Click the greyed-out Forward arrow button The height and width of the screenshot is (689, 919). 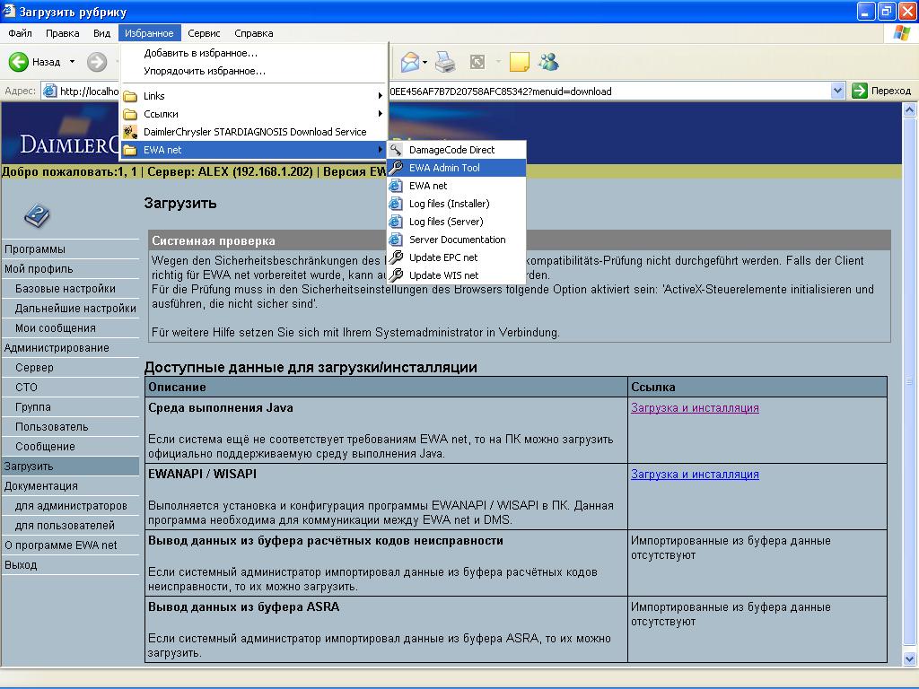pos(97,62)
